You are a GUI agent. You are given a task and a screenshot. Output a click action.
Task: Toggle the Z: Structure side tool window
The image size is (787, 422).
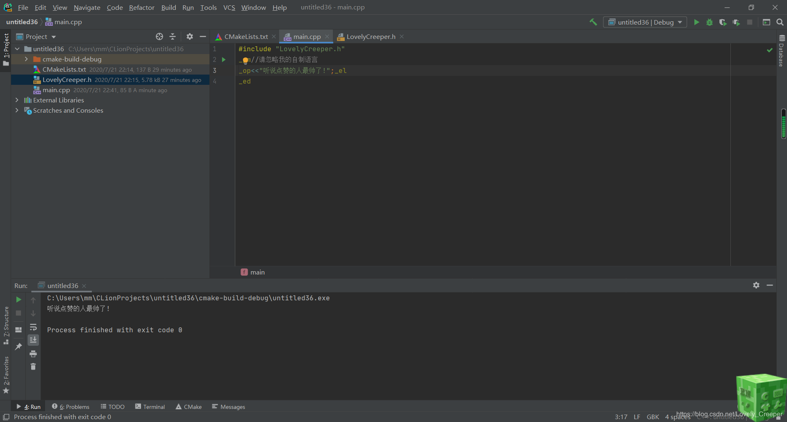(6, 325)
